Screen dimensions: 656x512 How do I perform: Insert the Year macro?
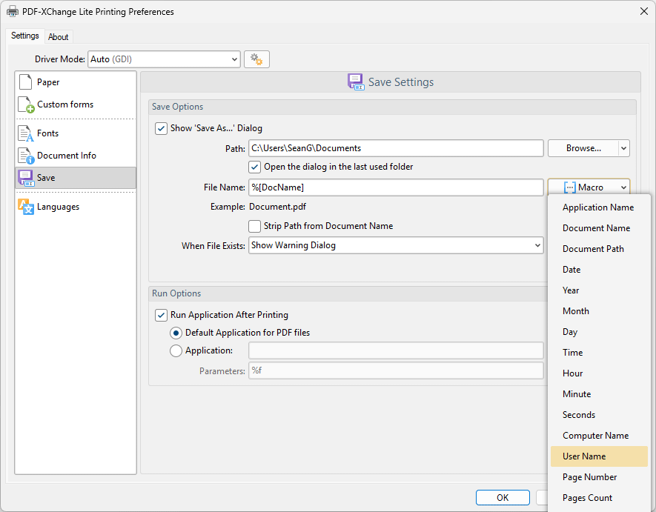tap(599, 290)
